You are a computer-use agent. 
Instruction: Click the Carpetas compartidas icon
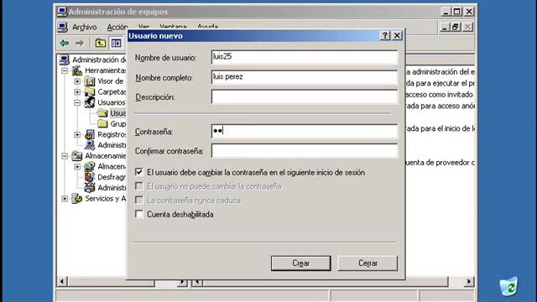90,91
